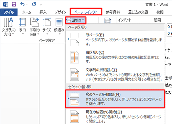Viewport: 172px width, 124px height.
Task: Switch to the ホーム tab
Action: pos(26,12)
